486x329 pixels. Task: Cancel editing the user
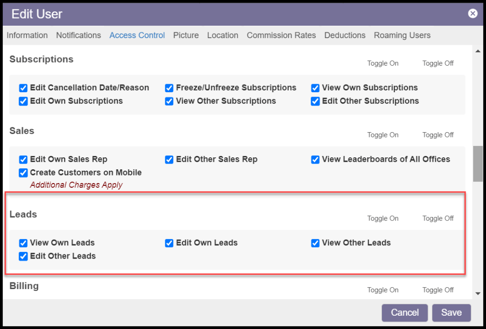[405, 313]
